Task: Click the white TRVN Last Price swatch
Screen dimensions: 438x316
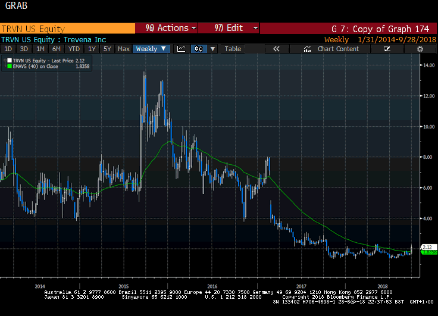Action: pyautogui.click(x=10, y=60)
